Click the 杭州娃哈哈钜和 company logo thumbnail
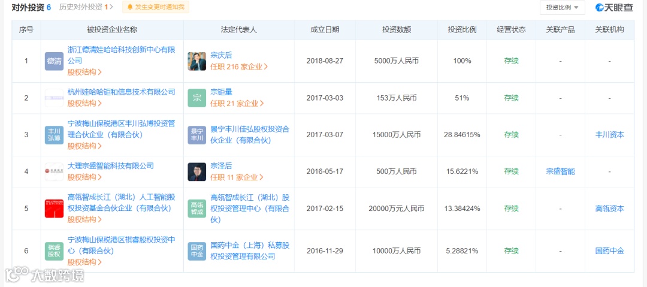This screenshot has width=647, height=287. point(54,98)
